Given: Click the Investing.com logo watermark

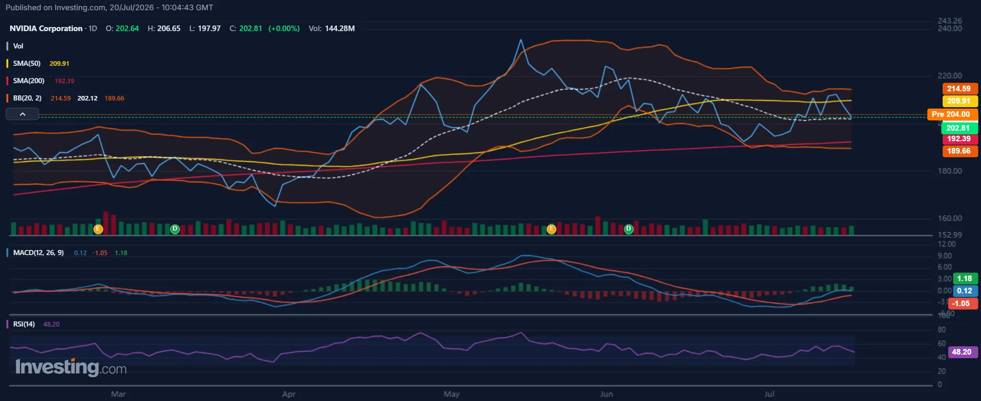Looking at the screenshot, I should pos(71,367).
